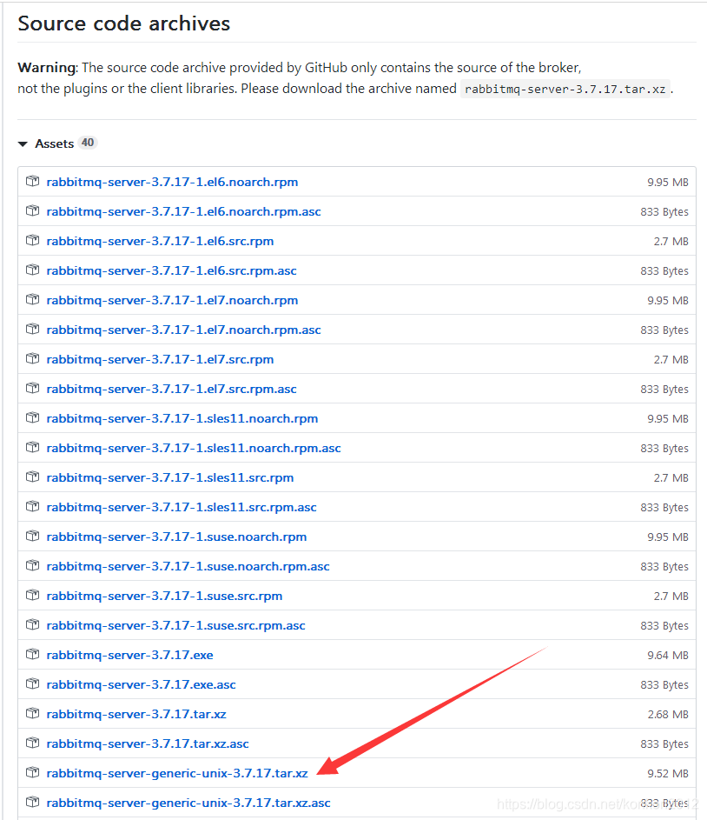Image resolution: width=707 pixels, height=820 pixels.
Task: Download rabbitmq-server-3.7.17-1.sles11.noarch.rpm
Action: tap(182, 418)
